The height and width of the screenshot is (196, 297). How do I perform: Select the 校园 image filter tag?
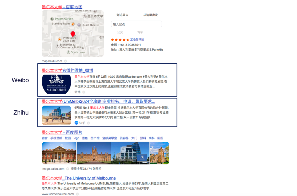(x=68, y=138)
